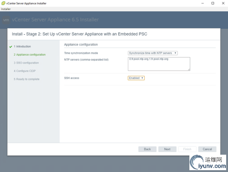Click the Install - Stage 2 wizard title

click(79, 34)
